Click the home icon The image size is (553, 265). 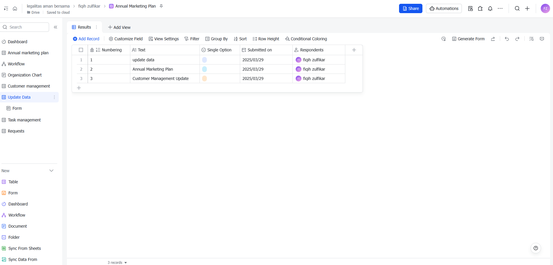(x=15, y=8)
